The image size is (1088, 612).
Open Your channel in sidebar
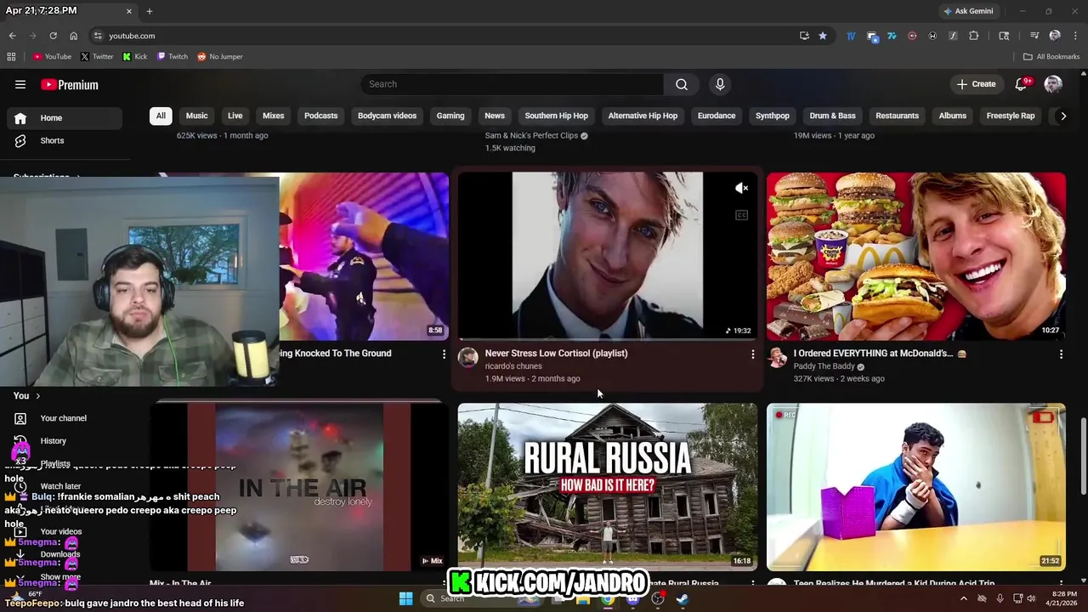coord(63,418)
